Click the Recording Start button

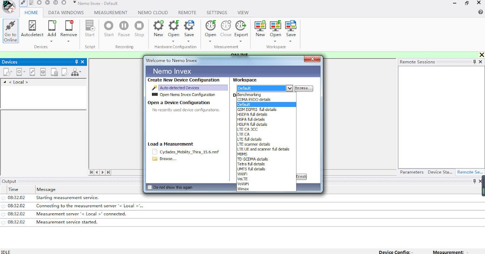[109, 29]
